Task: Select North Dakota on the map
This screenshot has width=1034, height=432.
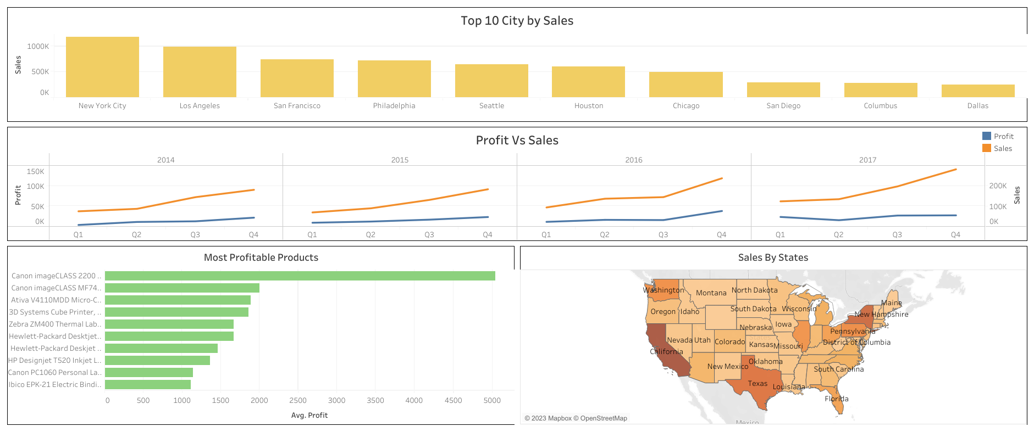Action: (x=754, y=290)
